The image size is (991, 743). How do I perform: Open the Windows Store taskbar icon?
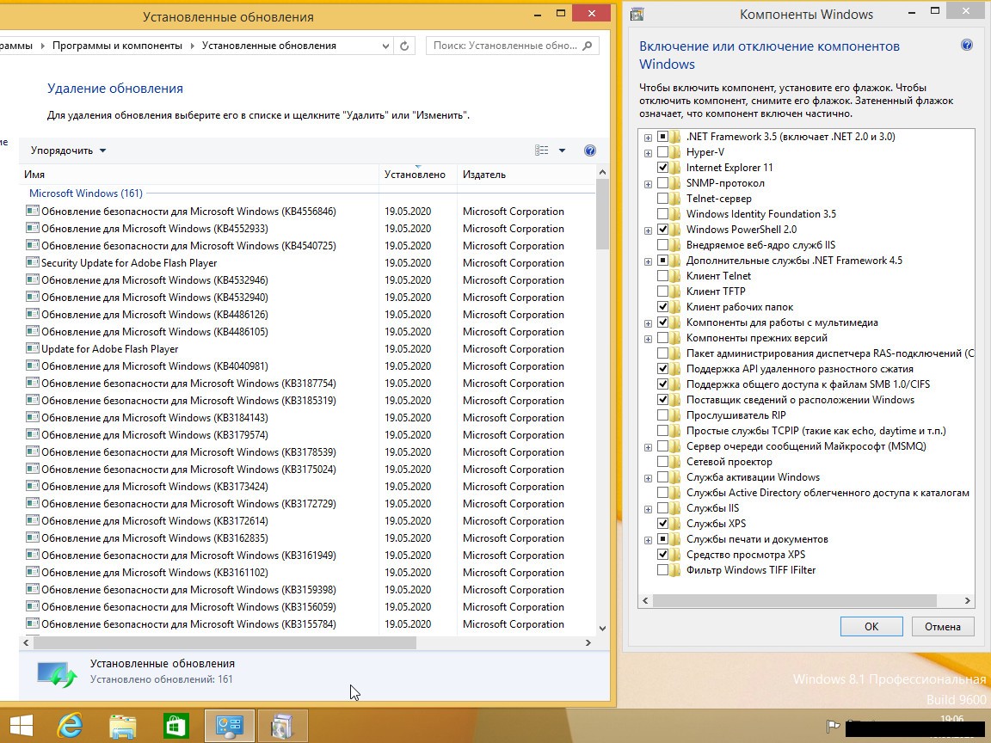tap(175, 726)
